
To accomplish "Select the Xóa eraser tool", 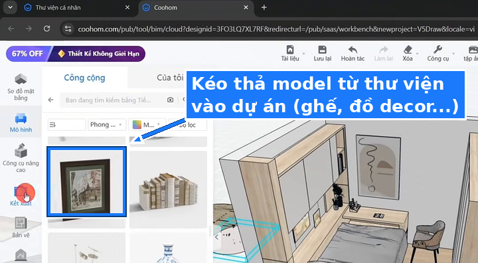I will pos(408,53).
